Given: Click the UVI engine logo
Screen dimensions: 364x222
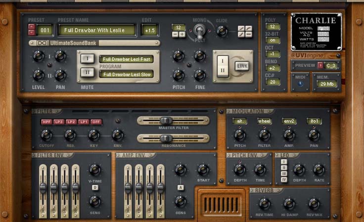Looking at the screenshot, I should (308, 55).
